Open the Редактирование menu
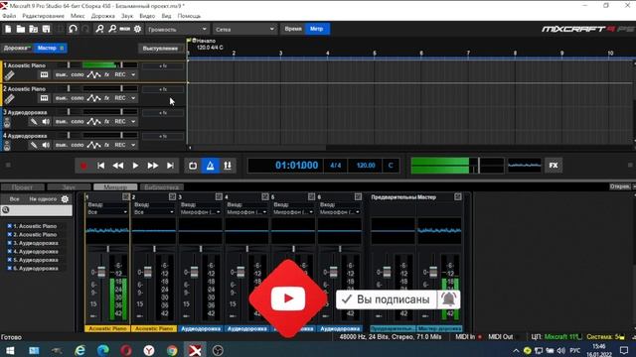The width and height of the screenshot is (636, 357). pyautogui.click(x=43, y=16)
